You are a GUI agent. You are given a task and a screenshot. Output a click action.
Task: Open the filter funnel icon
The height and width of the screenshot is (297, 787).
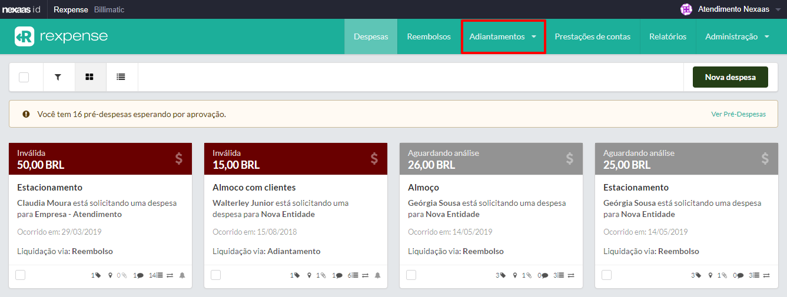tap(58, 77)
